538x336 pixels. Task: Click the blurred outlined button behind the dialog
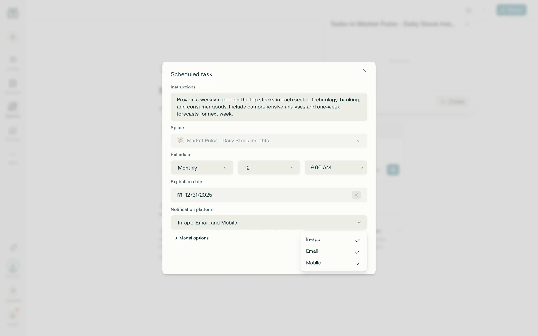click(x=453, y=102)
